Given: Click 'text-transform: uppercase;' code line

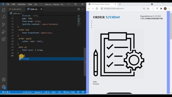Looking at the screenshot, I should tap(37, 33).
